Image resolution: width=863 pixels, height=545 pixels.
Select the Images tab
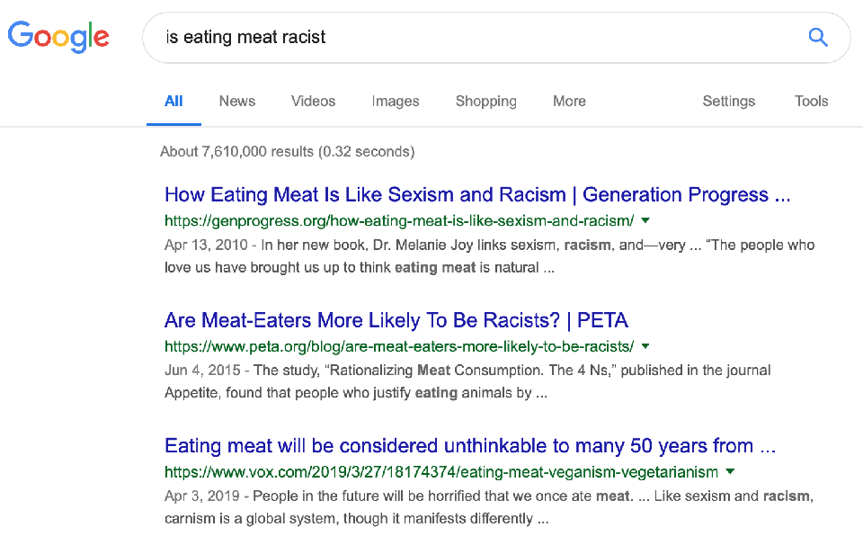tap(396, 101)
